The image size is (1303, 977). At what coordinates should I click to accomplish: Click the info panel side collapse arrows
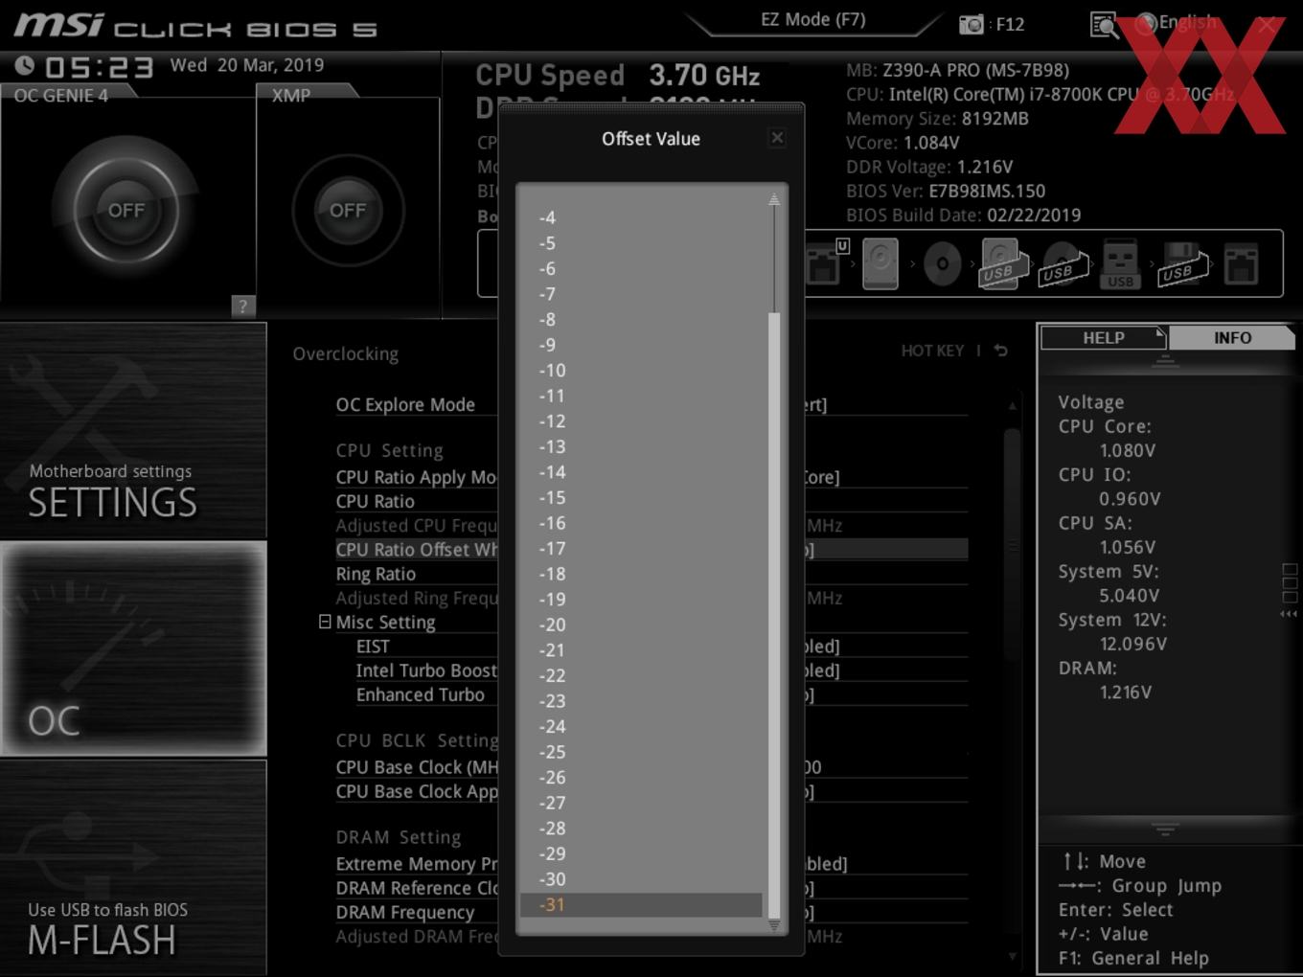[1289, 614]
